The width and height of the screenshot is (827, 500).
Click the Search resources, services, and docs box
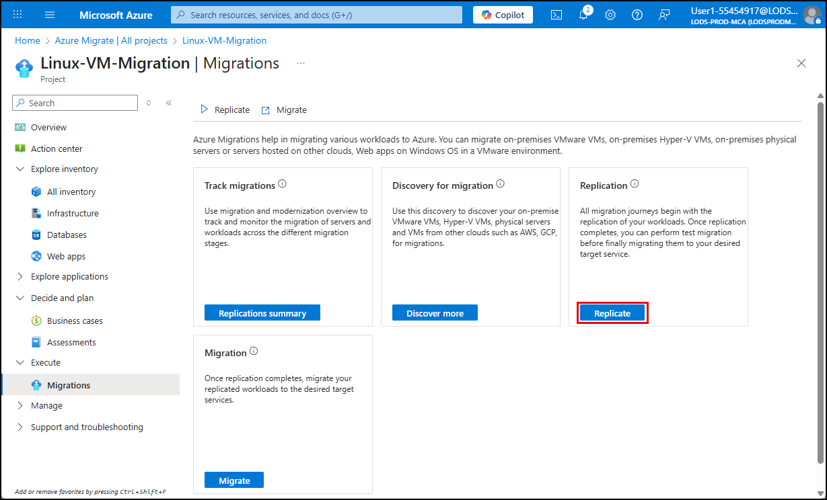(x=316, y=15)
